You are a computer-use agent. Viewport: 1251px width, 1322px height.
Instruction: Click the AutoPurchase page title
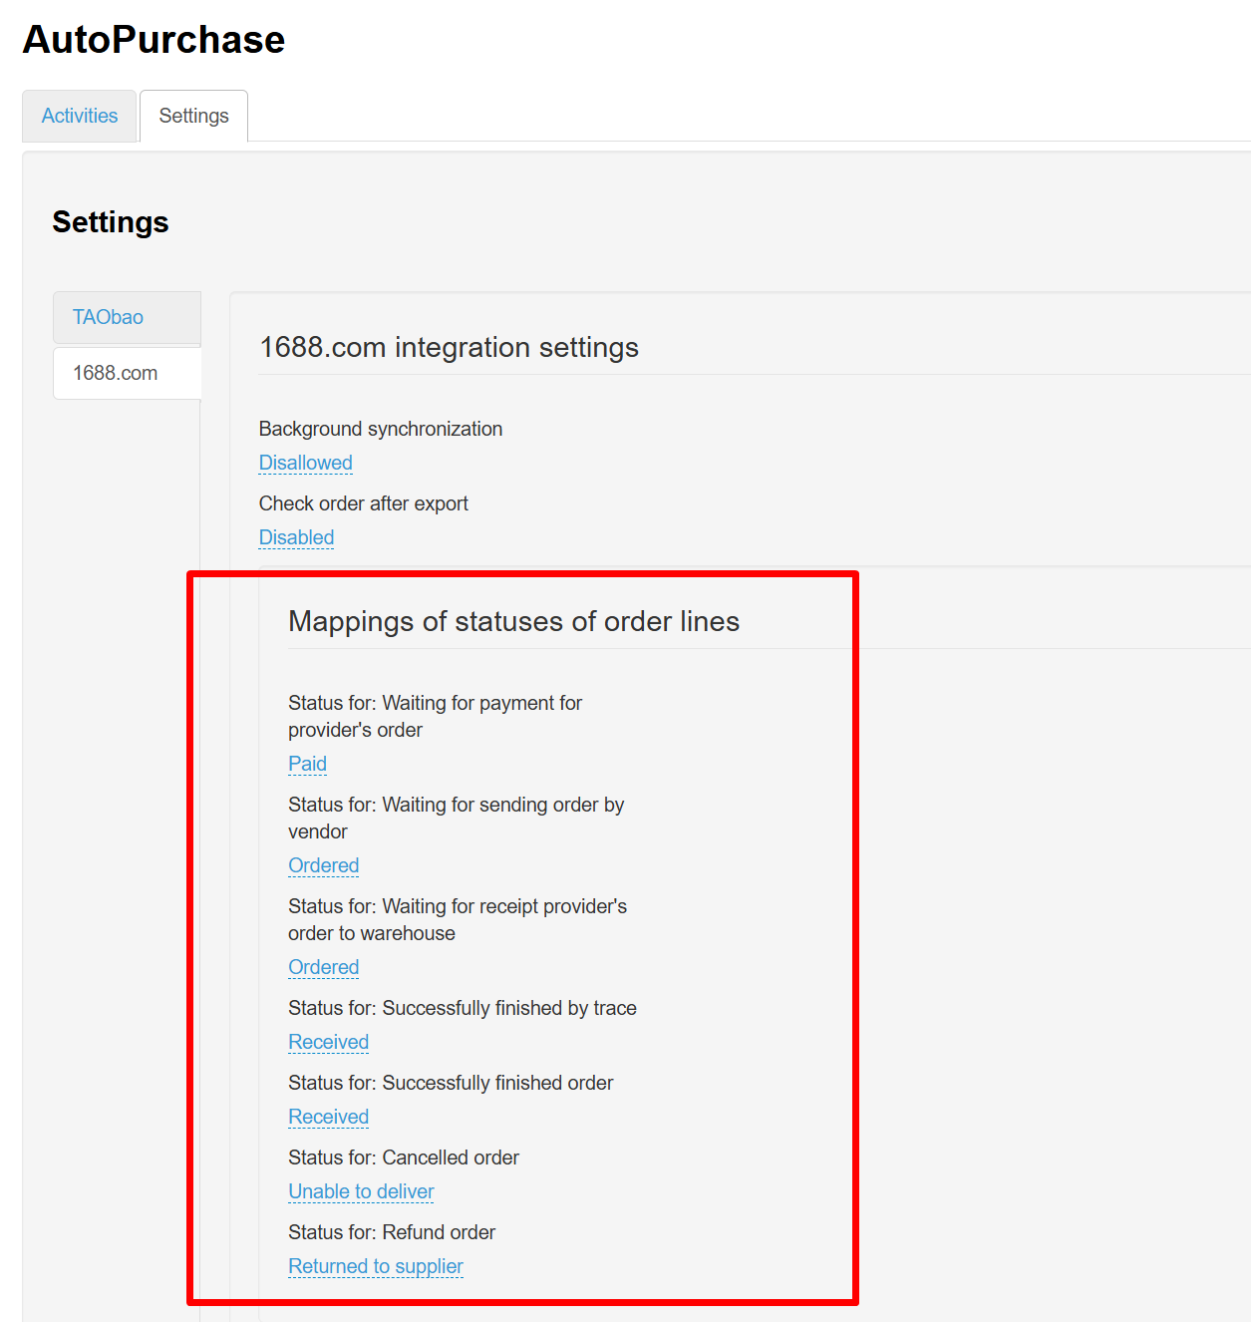(x=154, y=40)
